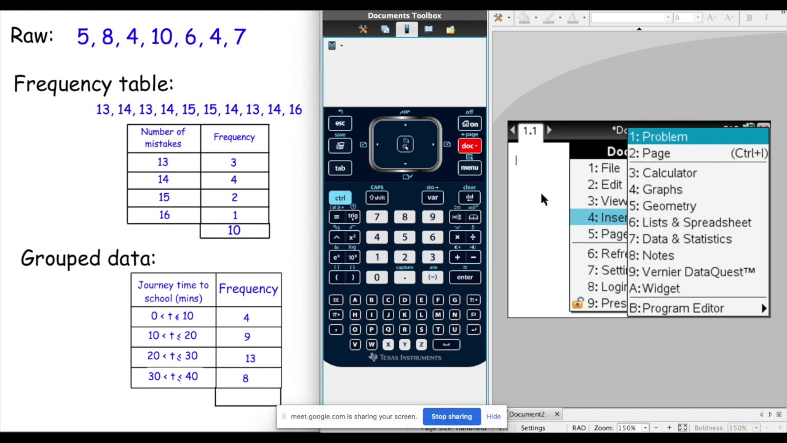Open the Utilities book icon in Documents Toolbox
The width and height of the screenshot is (787, 443).
point(429,29)
